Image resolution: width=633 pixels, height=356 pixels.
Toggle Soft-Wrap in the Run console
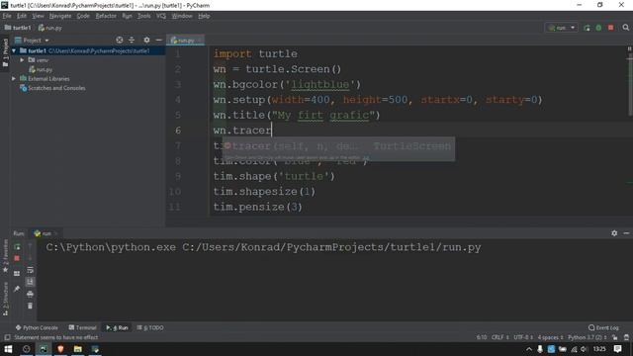(31, 270)
